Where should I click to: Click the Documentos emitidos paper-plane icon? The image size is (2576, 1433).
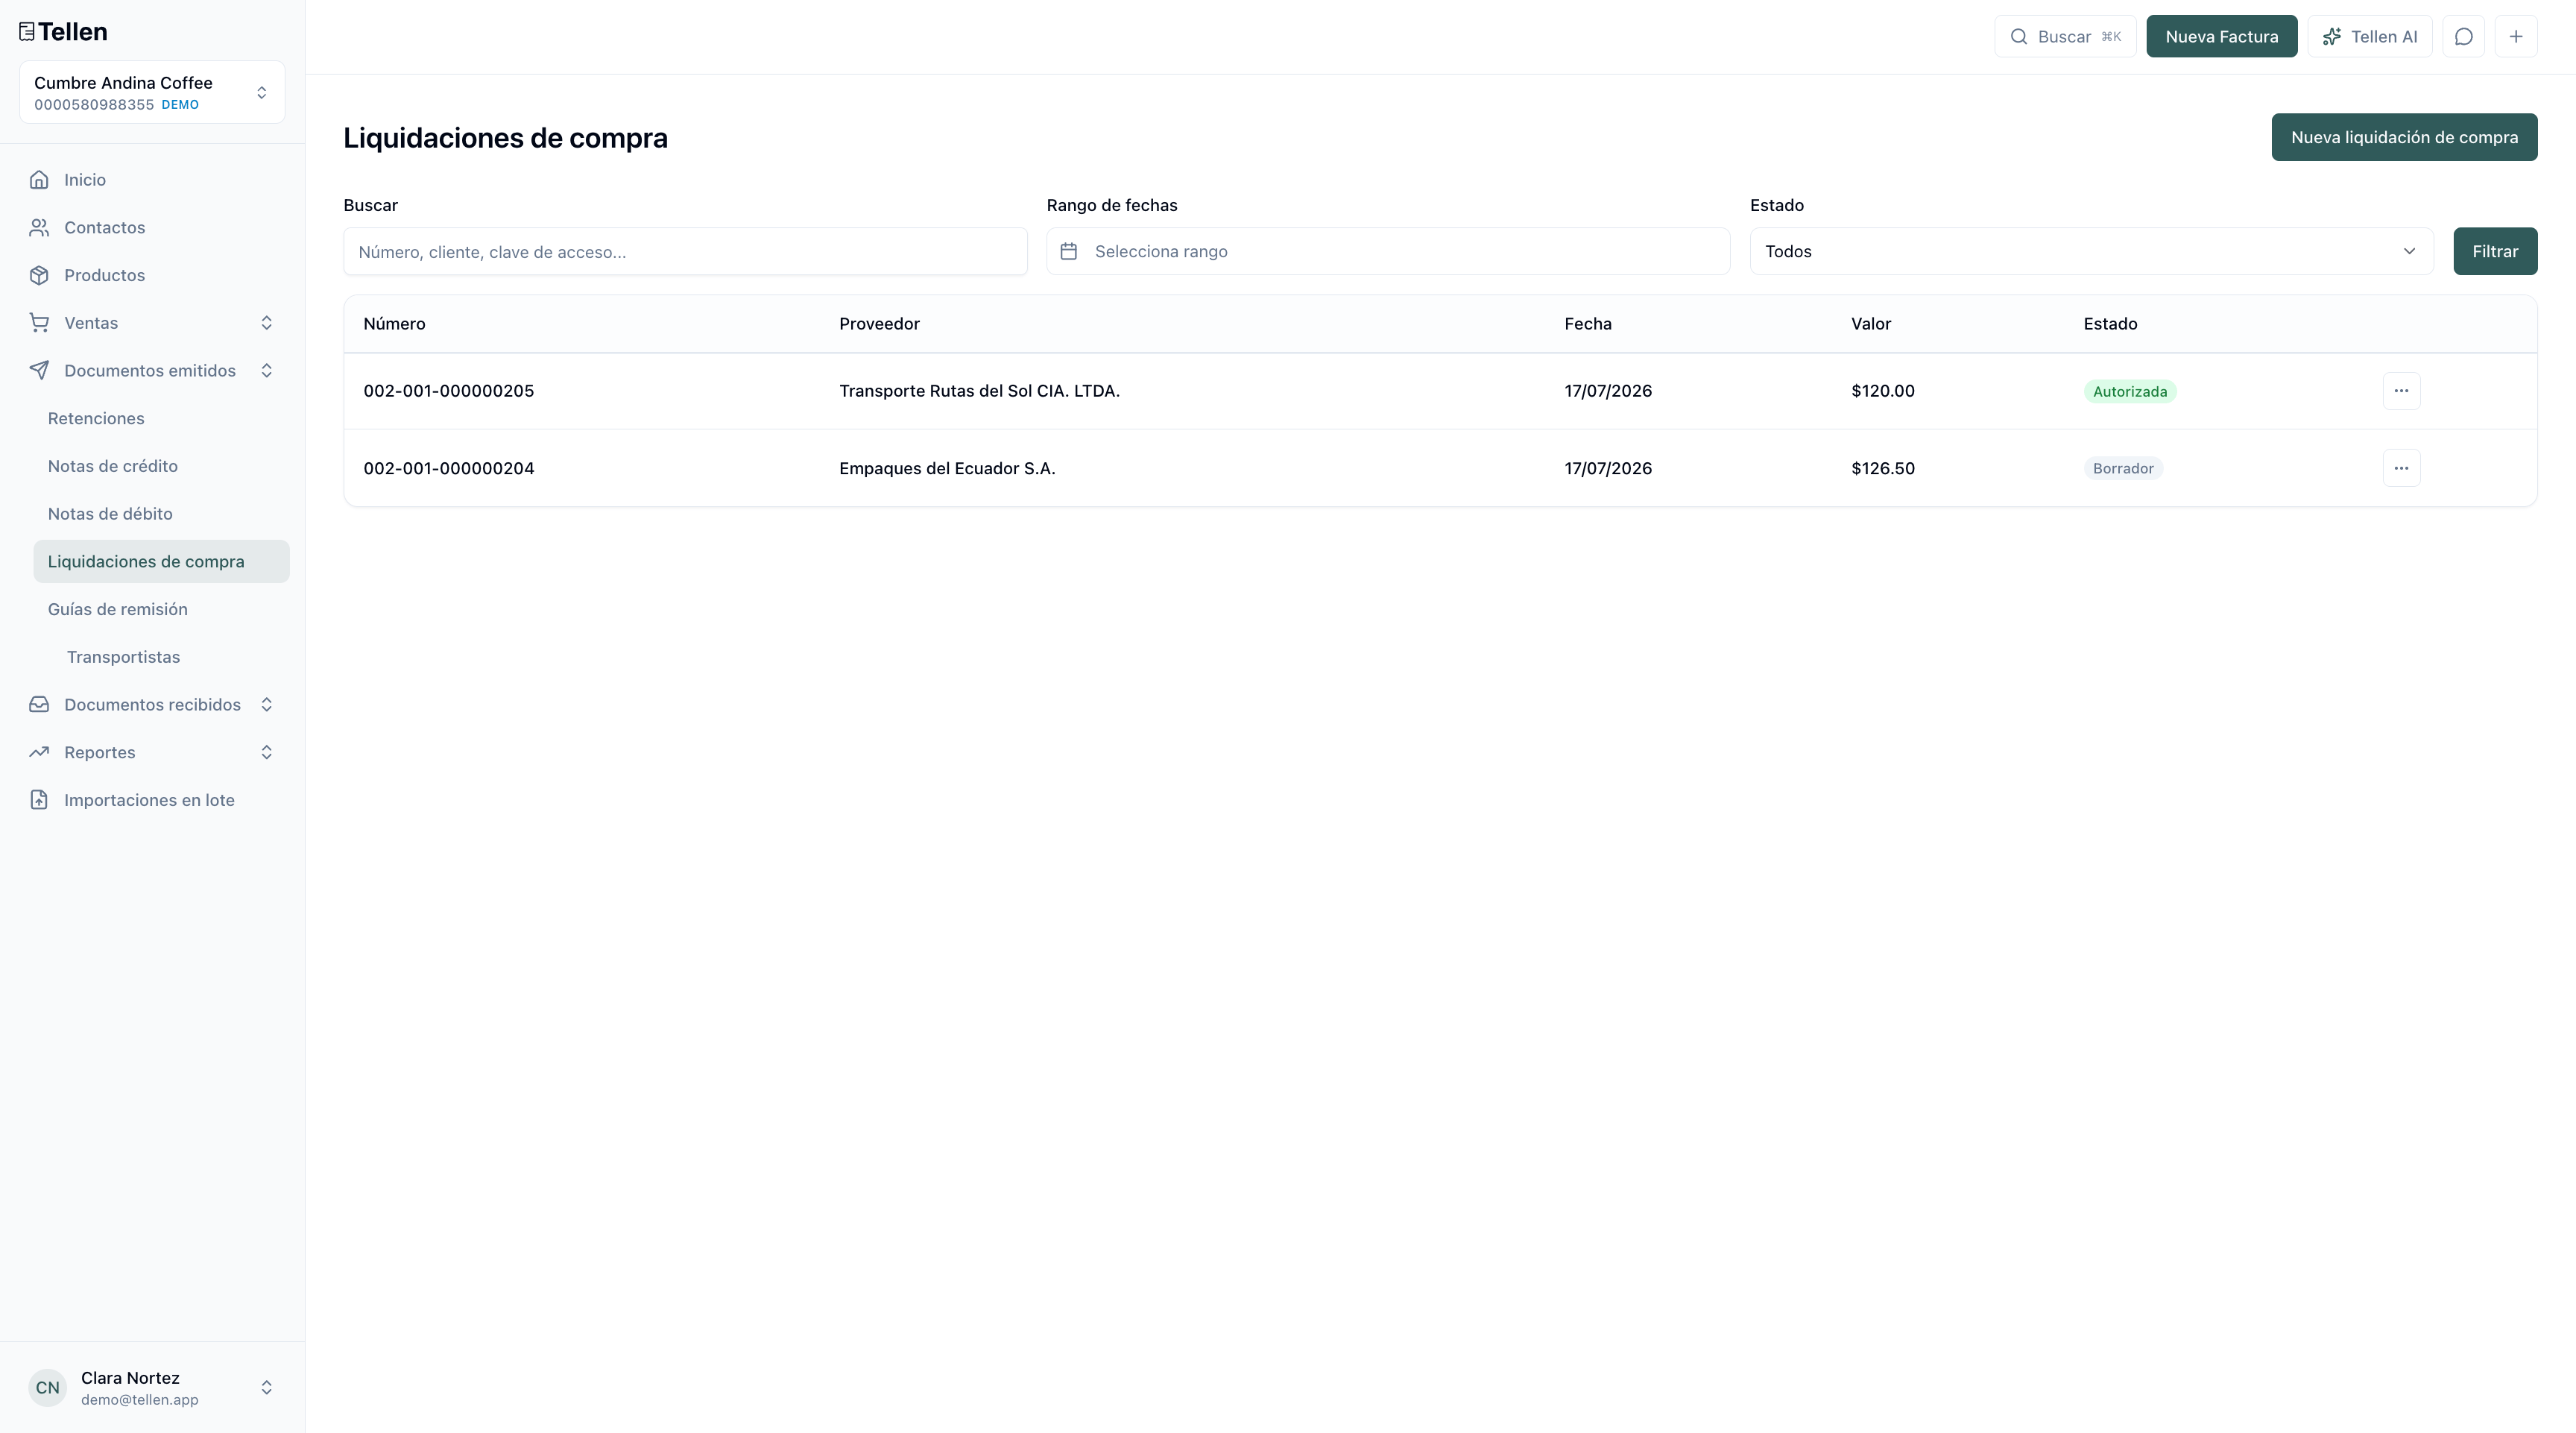39,371
